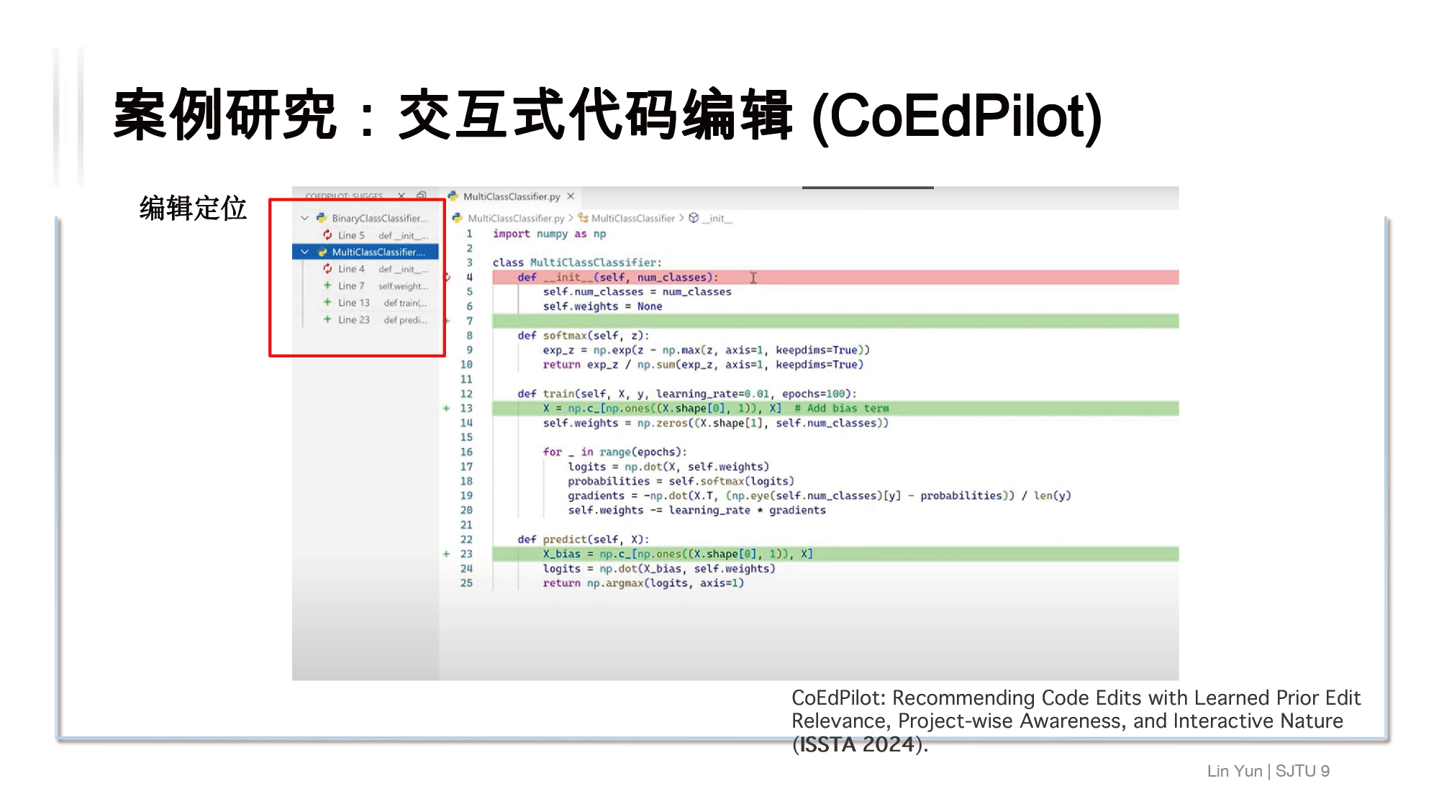This screenshot has width=1439, height=809.
Task: Click the empty green-highlighted line 7
Action: click(x=835, y=321)
